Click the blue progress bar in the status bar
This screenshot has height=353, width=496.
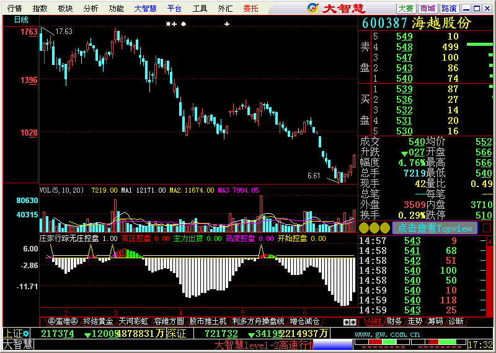click(x=332, y=344)
